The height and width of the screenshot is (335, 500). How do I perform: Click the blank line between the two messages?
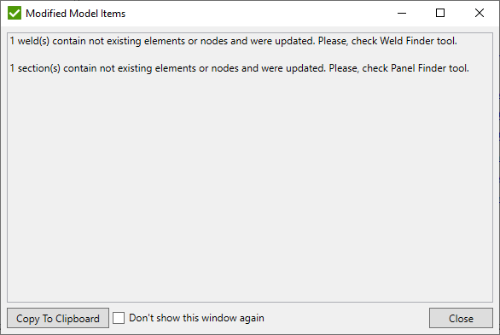coord(250,55)
